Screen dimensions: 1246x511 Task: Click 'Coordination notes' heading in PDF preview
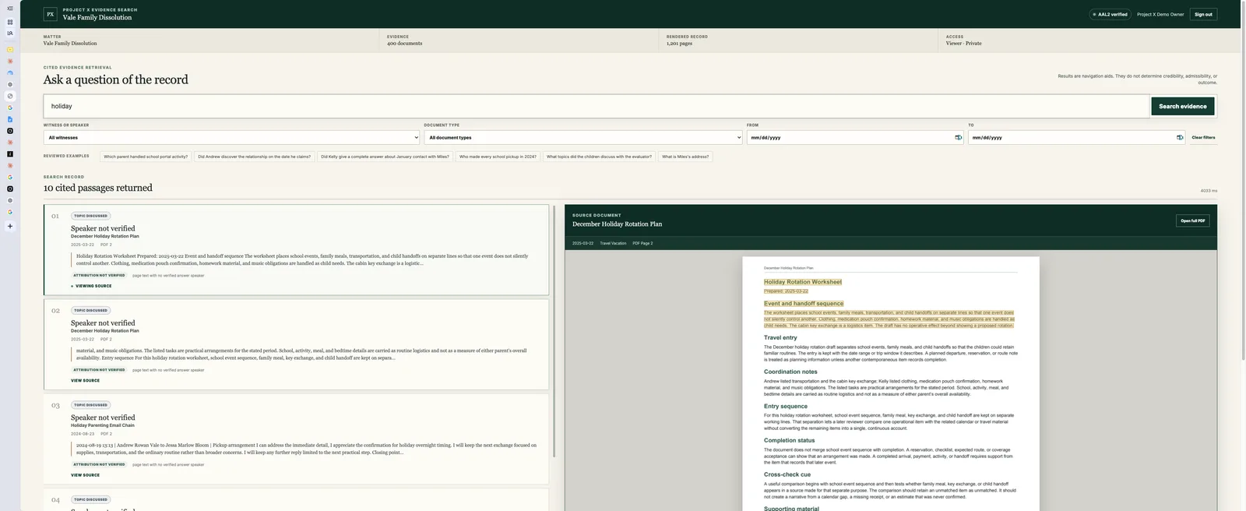[x=790, y=372]
